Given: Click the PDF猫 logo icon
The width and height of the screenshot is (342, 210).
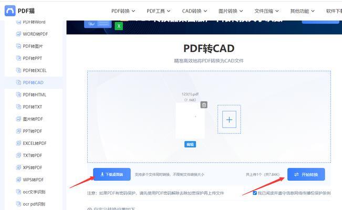Looking at the screenshot, I should [10, 10].
